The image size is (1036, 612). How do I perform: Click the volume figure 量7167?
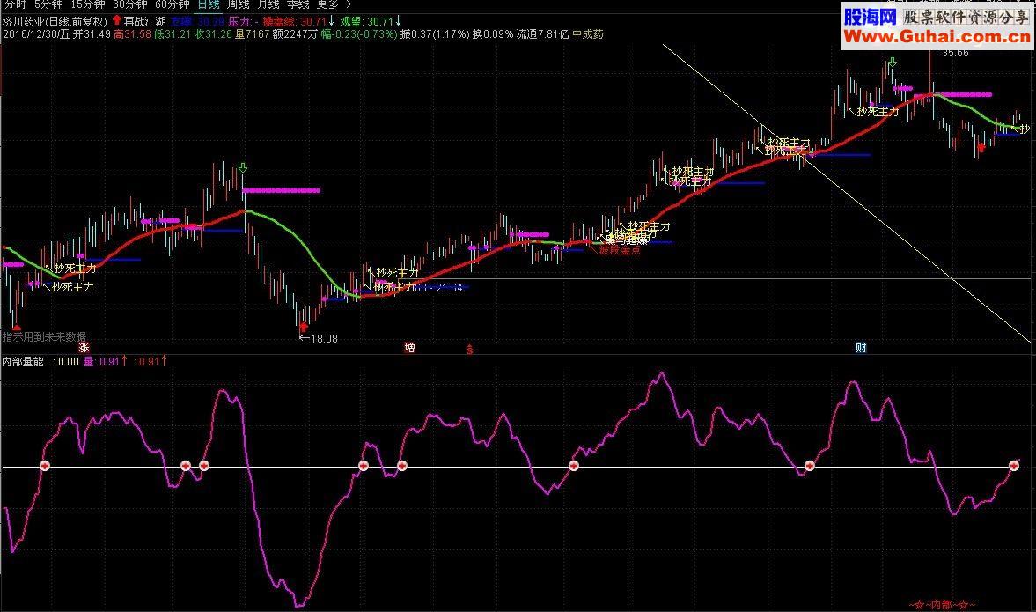(x=253, y=33)
